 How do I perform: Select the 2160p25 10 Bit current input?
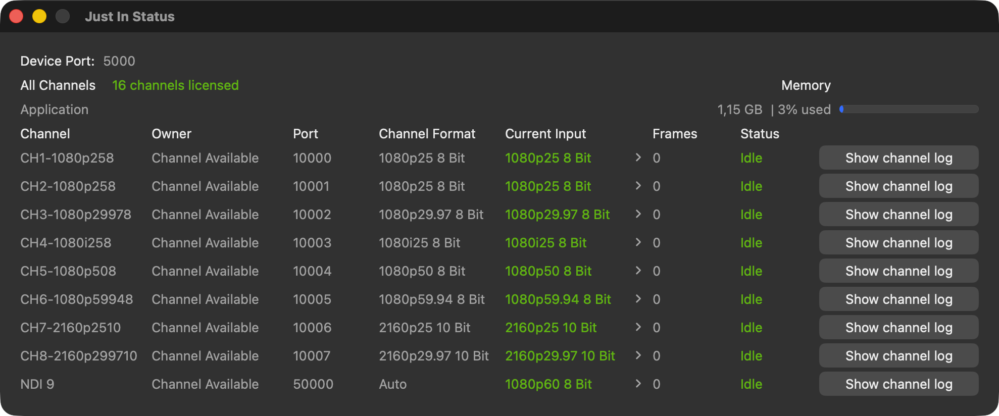pyautogui.click(x=551, y=328)
